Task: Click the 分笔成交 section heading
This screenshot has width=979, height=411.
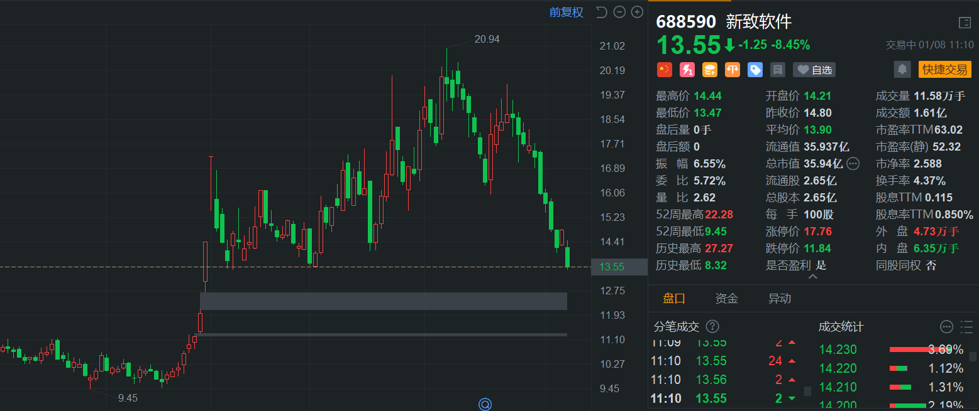Action: 677,326
